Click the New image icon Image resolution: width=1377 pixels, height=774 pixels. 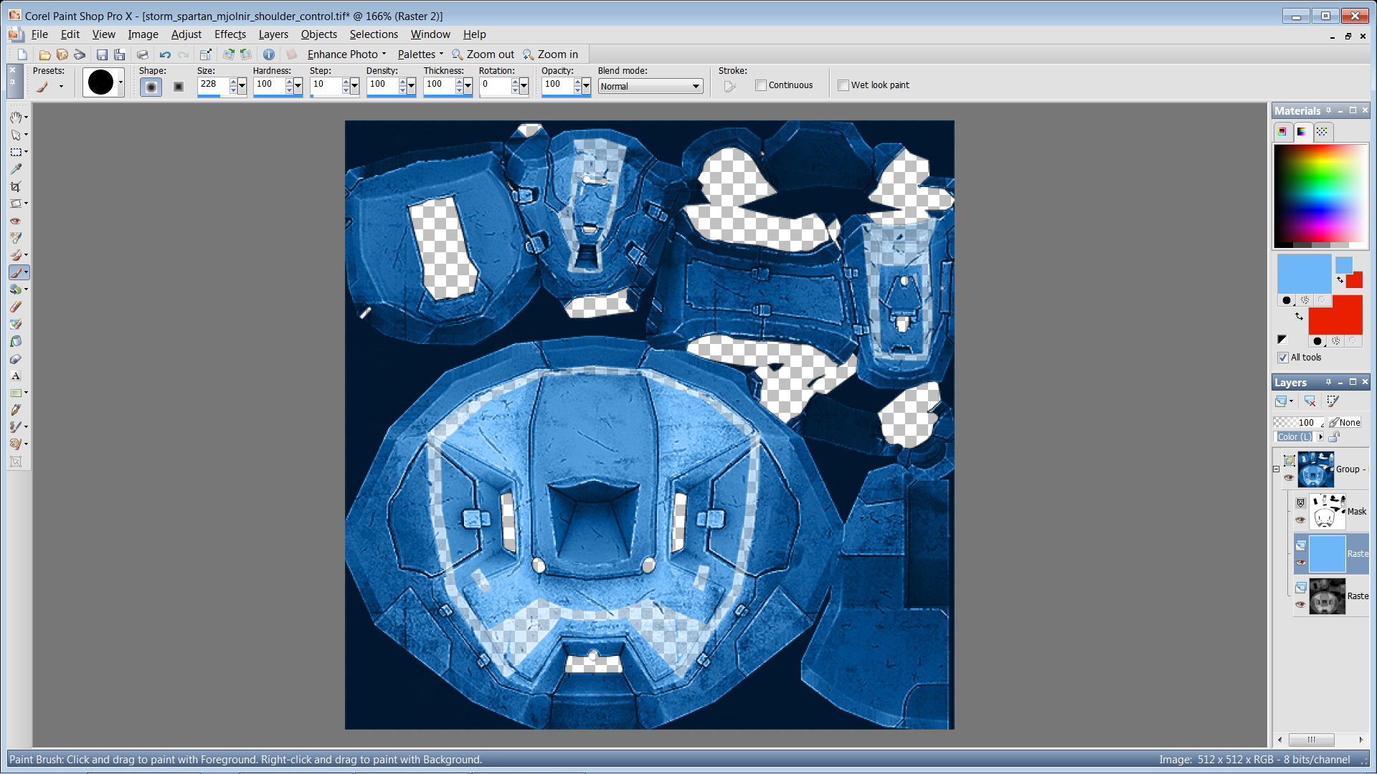[22, 54]
